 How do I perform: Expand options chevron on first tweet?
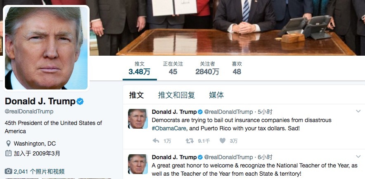358,111
